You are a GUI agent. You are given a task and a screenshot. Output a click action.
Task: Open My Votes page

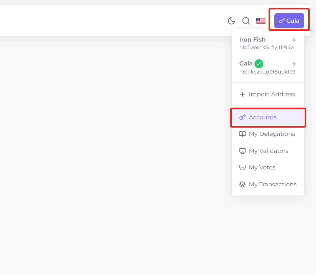[x=268, y=168]
